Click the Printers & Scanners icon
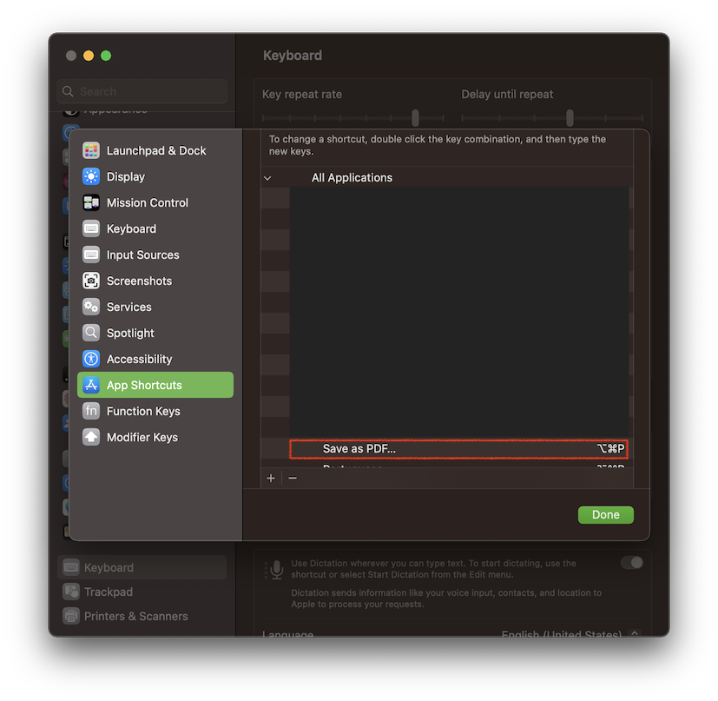718x701 pixels. pyautogui.click(x=71, y=616)
